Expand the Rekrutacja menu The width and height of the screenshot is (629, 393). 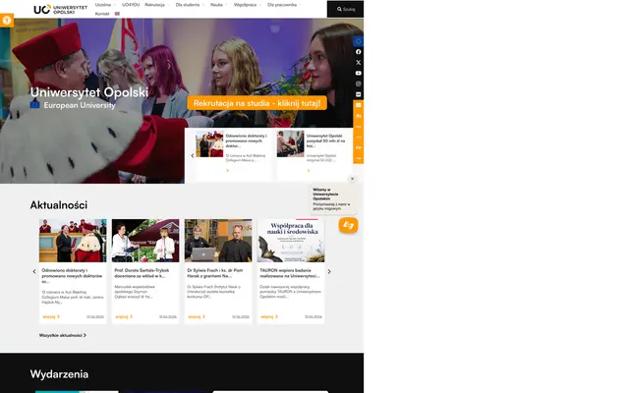coord(157,5)
